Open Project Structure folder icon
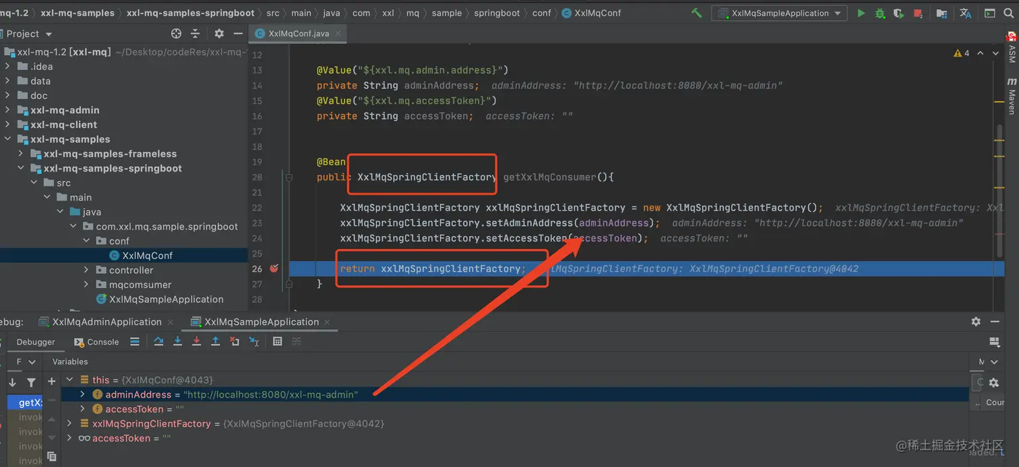The image size is (1019, 467). pos(941,13)
